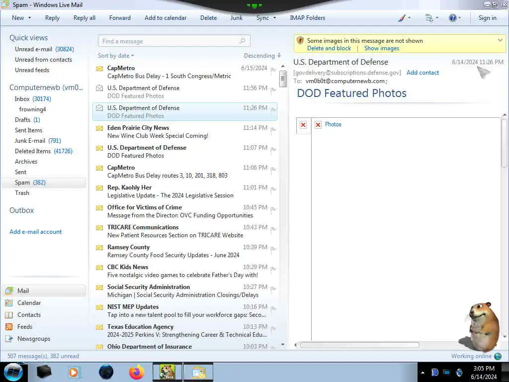Click the Sign in button
Screen dimensions: 509x382
pos(487,18)
